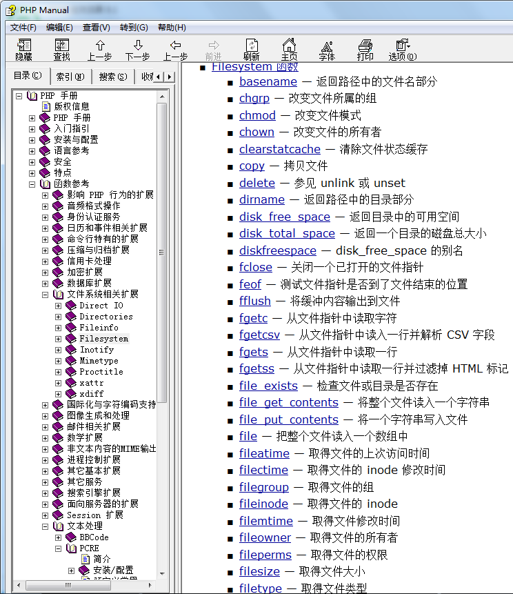Viewport: 513px width, 594px height.
Task: Click the 打印 (Print) toolbar icon
Action: click(365, 49)
